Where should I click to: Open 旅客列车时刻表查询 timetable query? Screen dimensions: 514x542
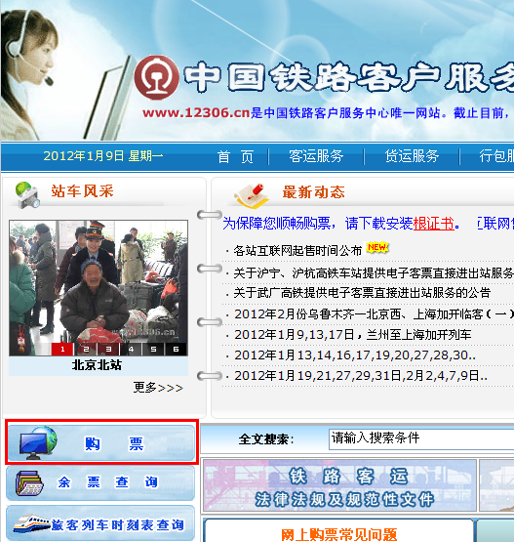100,523
